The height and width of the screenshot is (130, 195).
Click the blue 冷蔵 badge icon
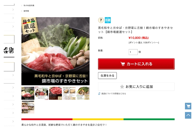(x=108, y=20)
